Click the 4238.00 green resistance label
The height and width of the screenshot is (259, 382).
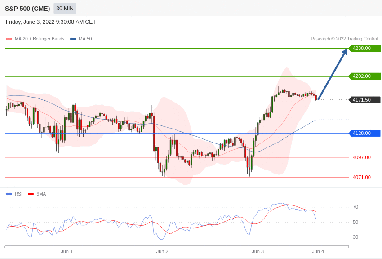click(365, 48)
